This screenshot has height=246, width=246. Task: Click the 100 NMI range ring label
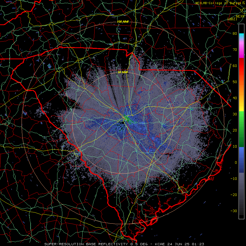click(123, 22)
